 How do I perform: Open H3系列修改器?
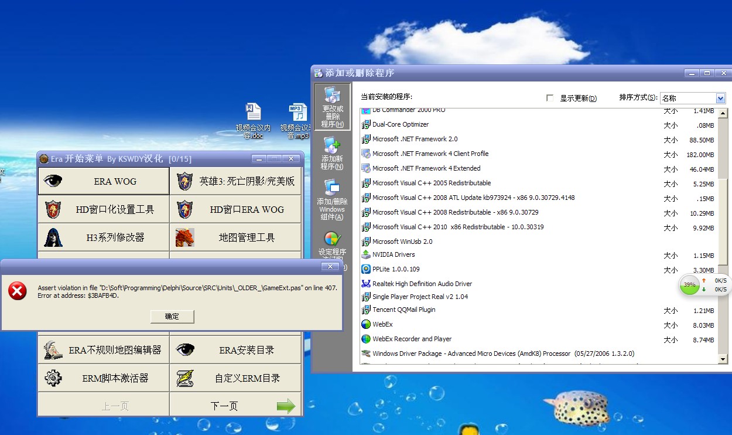[104, 237]
